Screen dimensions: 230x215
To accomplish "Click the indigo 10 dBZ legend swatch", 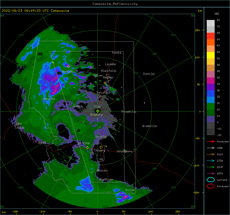I will pos(211,119).
